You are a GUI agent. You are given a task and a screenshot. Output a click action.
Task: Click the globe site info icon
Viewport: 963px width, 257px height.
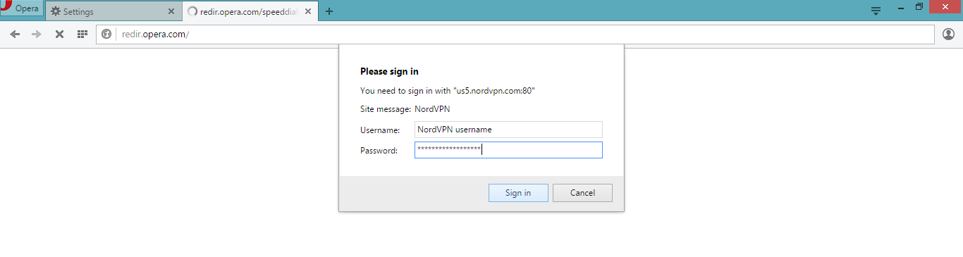tap(106, 34)
